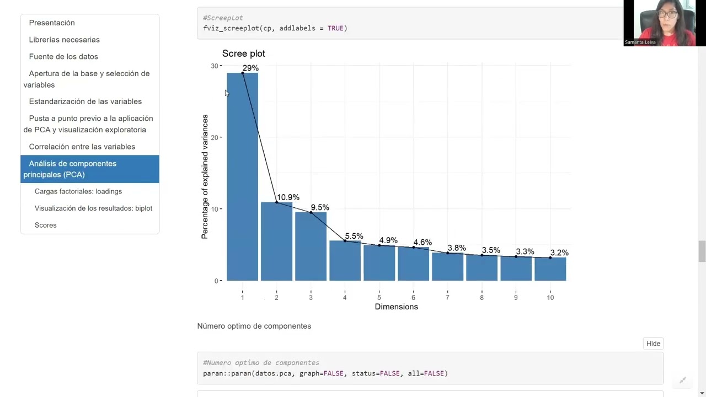The height and width of the screenshot is (397, 706).
Task: Click the page vertical scrollbar thumb
Action: pyautogui.click(x=702, y=251)
